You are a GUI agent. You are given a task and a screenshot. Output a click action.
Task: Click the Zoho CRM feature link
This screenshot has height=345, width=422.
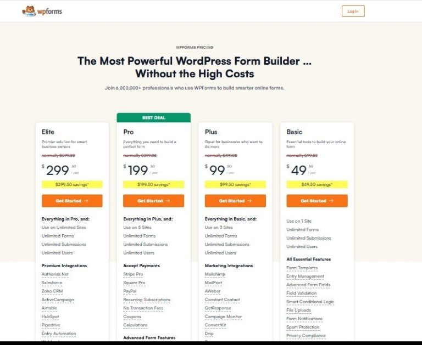pyautogui.click(x=52, y=291)
